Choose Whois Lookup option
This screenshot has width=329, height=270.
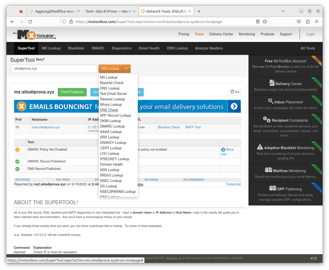(111, 105)
